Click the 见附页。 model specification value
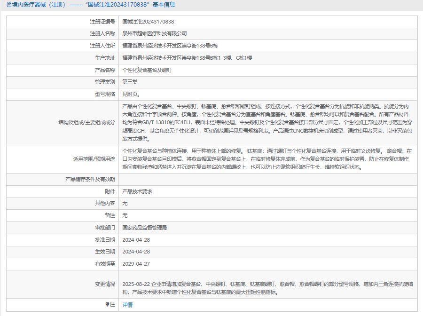Image resolution: width=423 pixels, height=316 pixels. pos(131,94)
